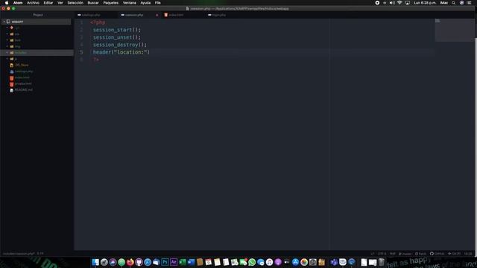The image size is (477, 268).
Task: Click the LF line ending button
Action: pyautogui.click(x=373, y=253)
